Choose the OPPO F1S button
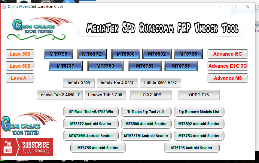Viewport: 259px width, 163px height. coord(199,95)
